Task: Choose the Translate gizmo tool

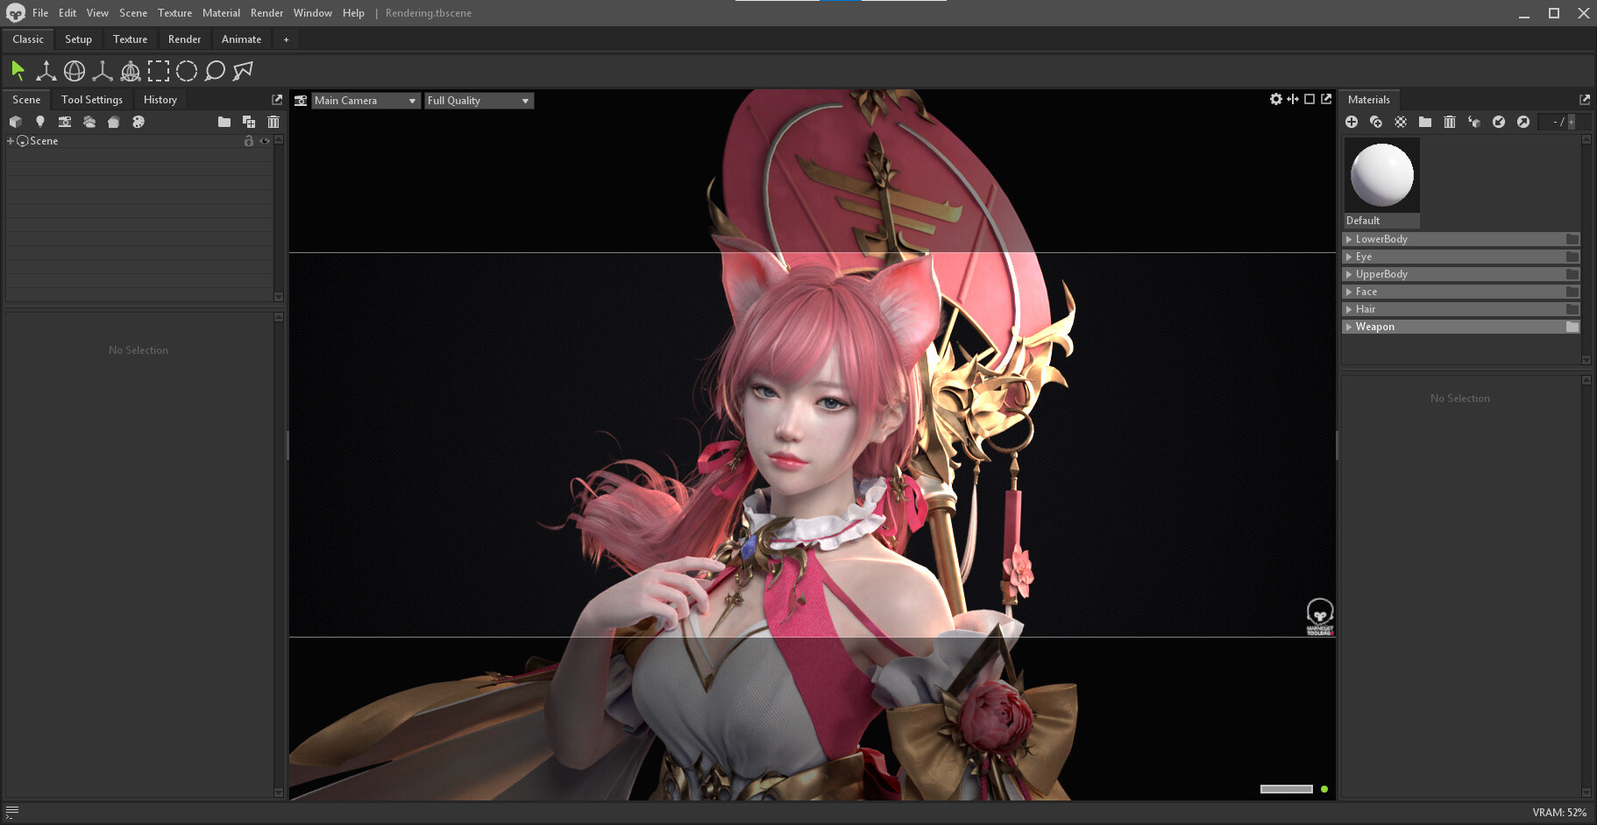Action: coord(46,71)
